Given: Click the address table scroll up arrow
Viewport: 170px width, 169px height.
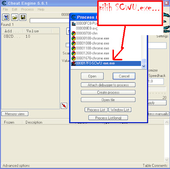Looking at the screenshot, I should point(167,122).
